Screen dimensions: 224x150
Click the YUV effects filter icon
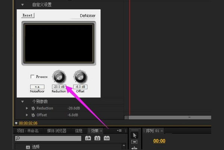pyautogui.click(x=106, y=138)
